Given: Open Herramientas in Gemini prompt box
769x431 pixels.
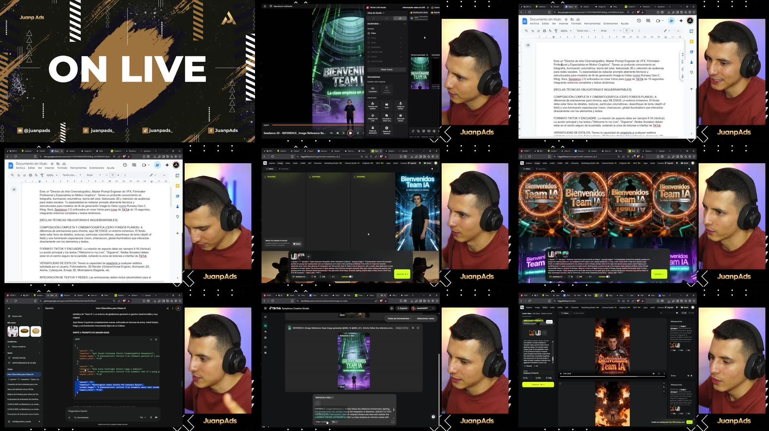Looking at the screenshot, I should click(82, 417).
